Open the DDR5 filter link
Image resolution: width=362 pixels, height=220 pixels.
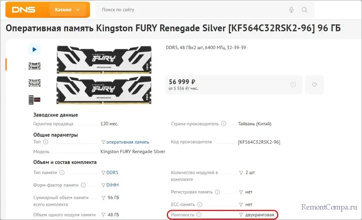coord(112,172)
